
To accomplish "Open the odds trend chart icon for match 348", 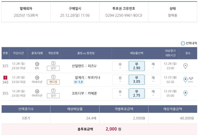I will 191,80.
